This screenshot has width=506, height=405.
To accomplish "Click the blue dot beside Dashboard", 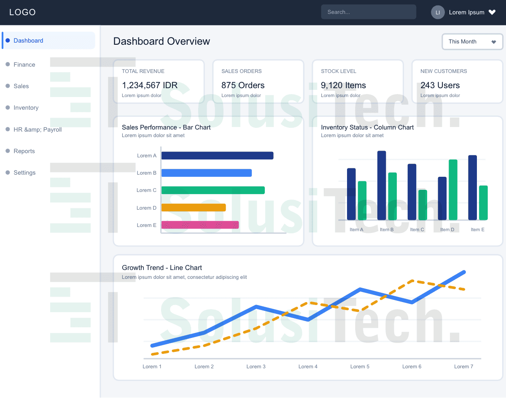I will (x=8, y=40).
